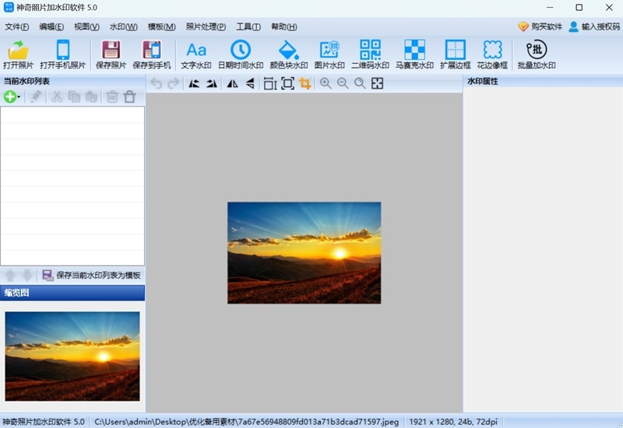
Task: Open the 花边像框 decorative frame tool
Action: 492,54
